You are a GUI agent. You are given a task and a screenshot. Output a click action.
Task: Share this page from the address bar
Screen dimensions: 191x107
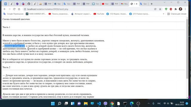tap(155, 9)
